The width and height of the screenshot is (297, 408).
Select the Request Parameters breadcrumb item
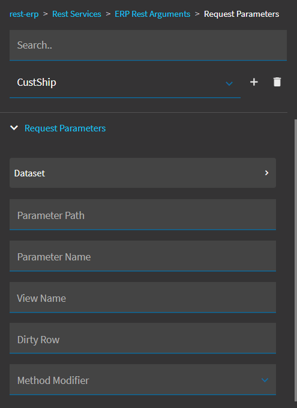tap(242, 14)
